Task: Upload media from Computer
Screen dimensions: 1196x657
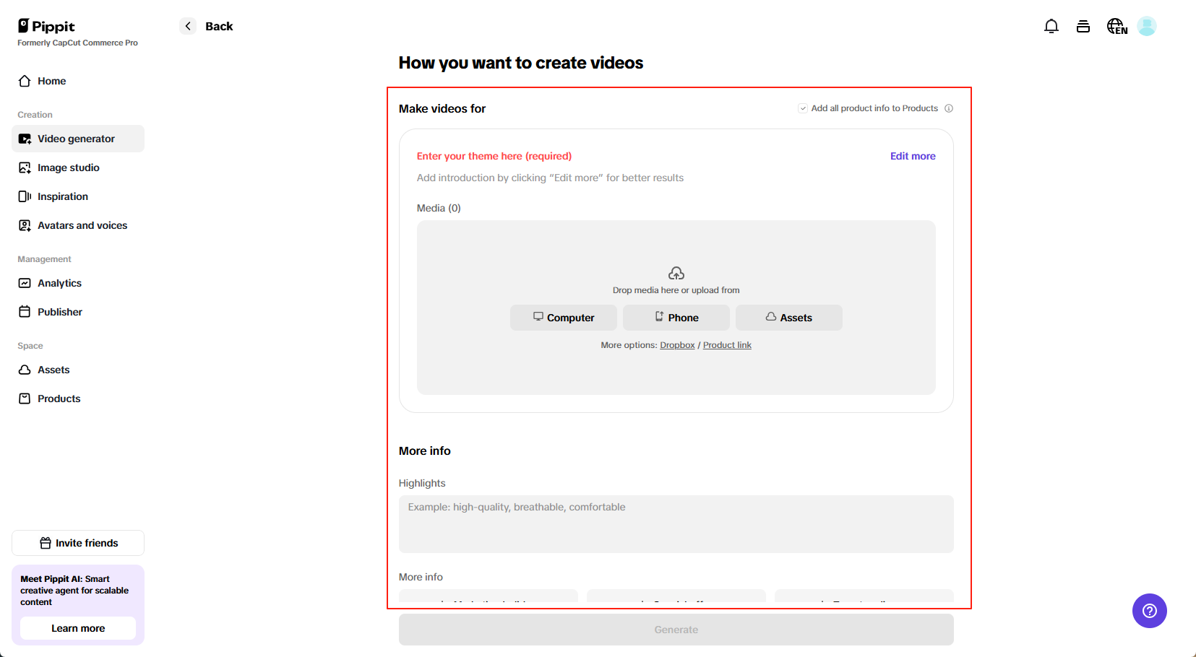Action: tap(563, 318)
